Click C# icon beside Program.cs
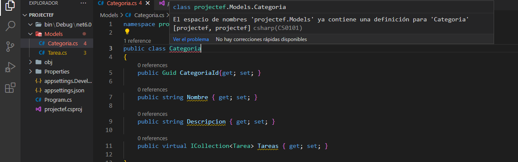 38,100
